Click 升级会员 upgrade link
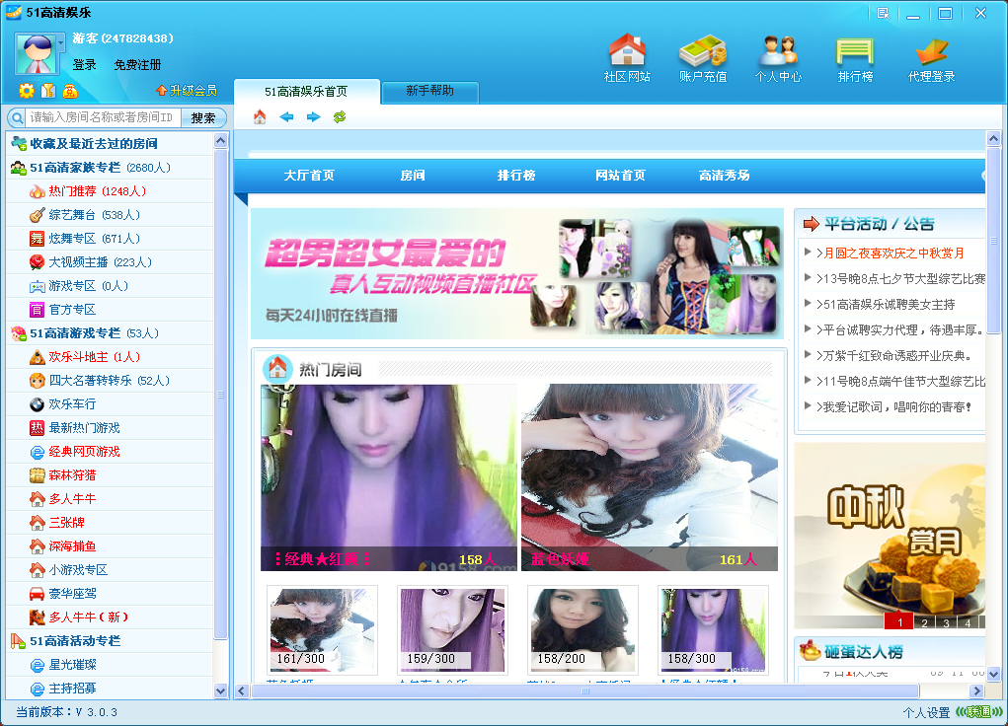 pyautogui.click(x=187, y=91)
